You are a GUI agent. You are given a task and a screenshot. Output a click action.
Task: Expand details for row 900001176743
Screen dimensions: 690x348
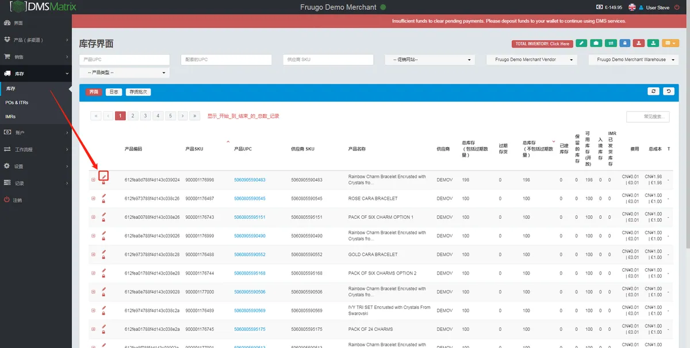tap(93, 217)
